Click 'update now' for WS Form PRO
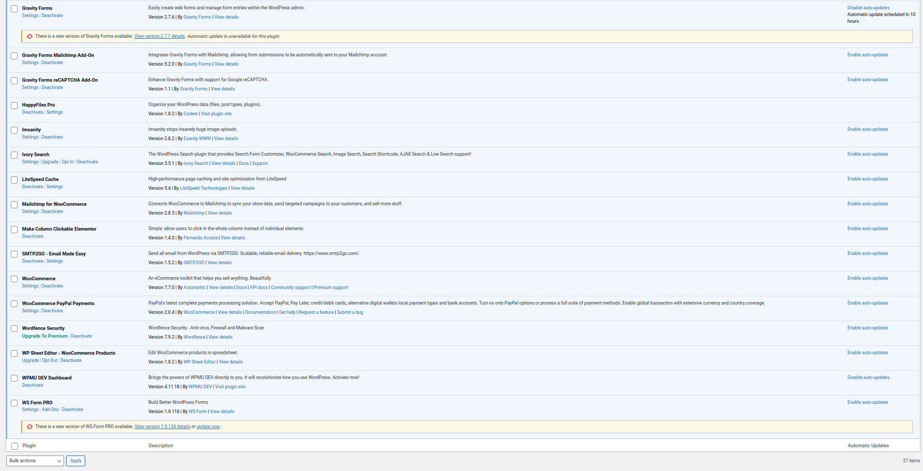The height and width of the screenshot is (471, 923). click(208, 427)
